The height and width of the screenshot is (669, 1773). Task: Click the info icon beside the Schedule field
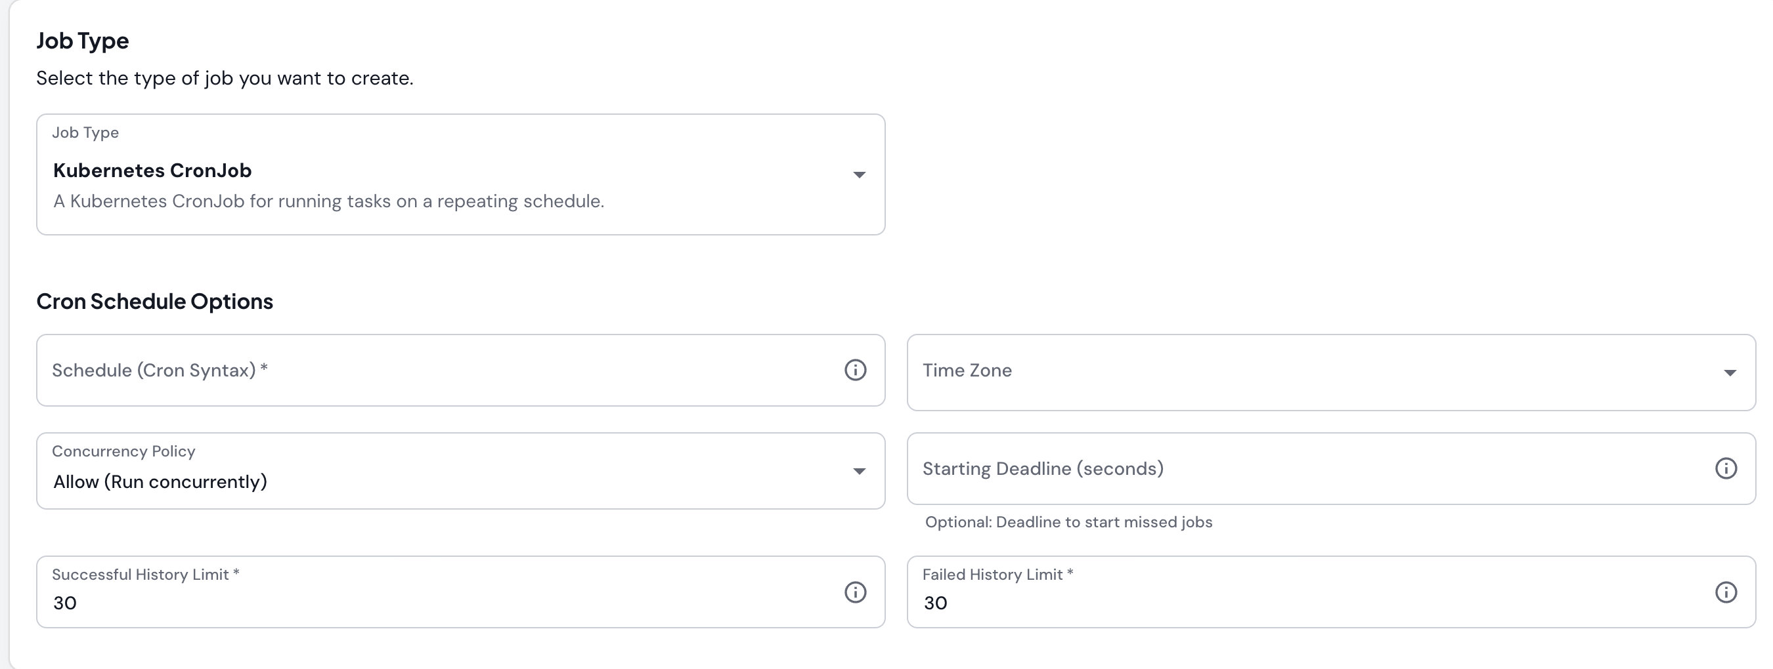coord(856,370)
